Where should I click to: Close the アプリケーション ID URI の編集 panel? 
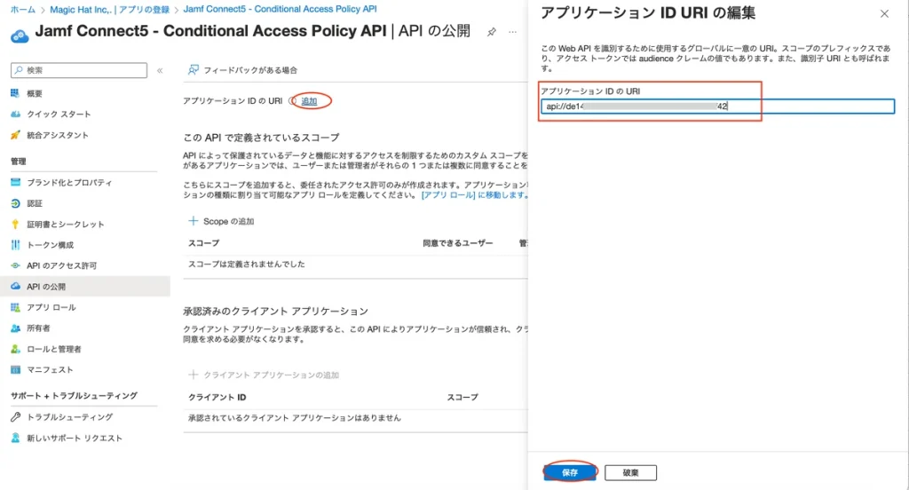[883, 14]
